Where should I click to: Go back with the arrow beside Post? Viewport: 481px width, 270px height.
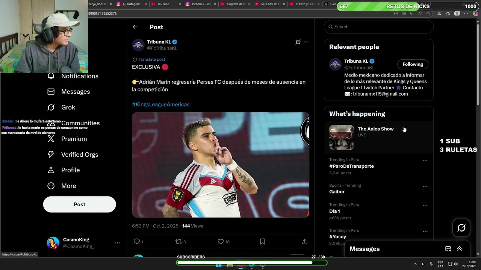(x=135, y=27)
